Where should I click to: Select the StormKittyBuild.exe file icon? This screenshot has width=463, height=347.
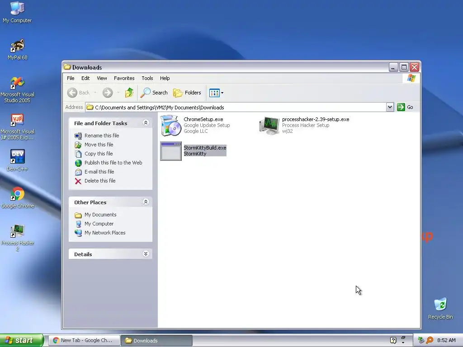click(x=170, y=151)
